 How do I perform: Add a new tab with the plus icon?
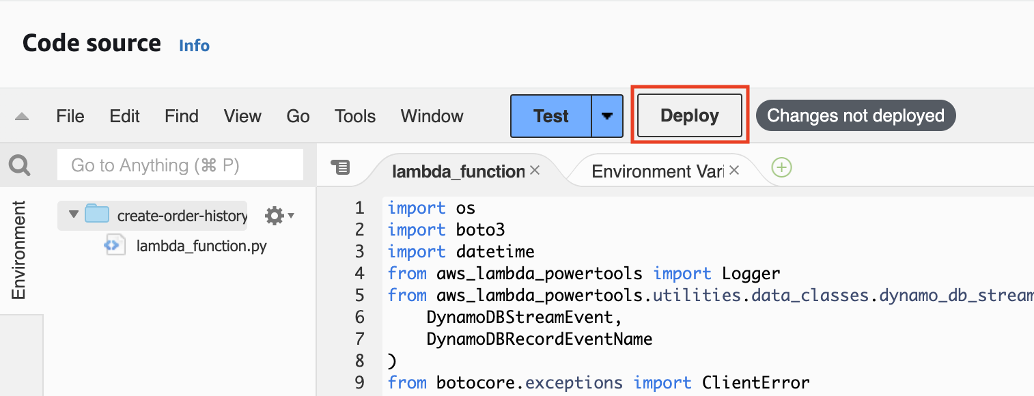[781, 167]
